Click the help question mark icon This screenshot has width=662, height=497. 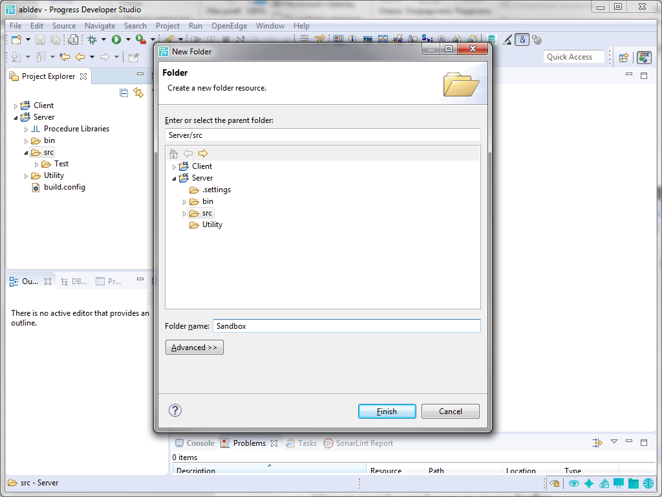[175, 410]
